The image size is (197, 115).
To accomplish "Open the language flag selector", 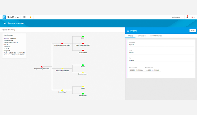I will (x=193, y=17).
